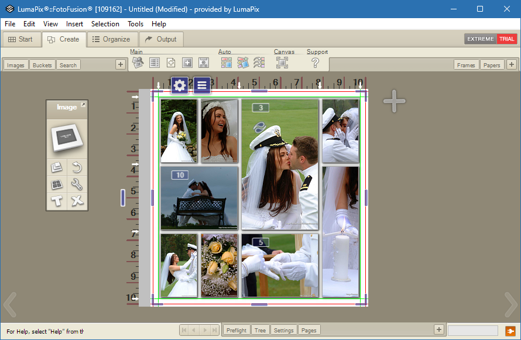Open the Help menu

[159, 24]
